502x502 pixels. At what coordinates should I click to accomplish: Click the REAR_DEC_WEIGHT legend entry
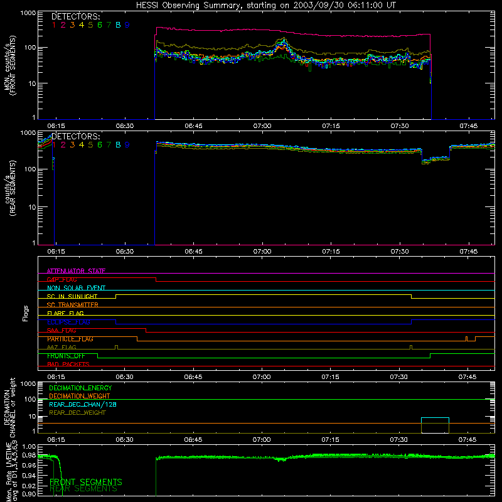pos(77,413)
